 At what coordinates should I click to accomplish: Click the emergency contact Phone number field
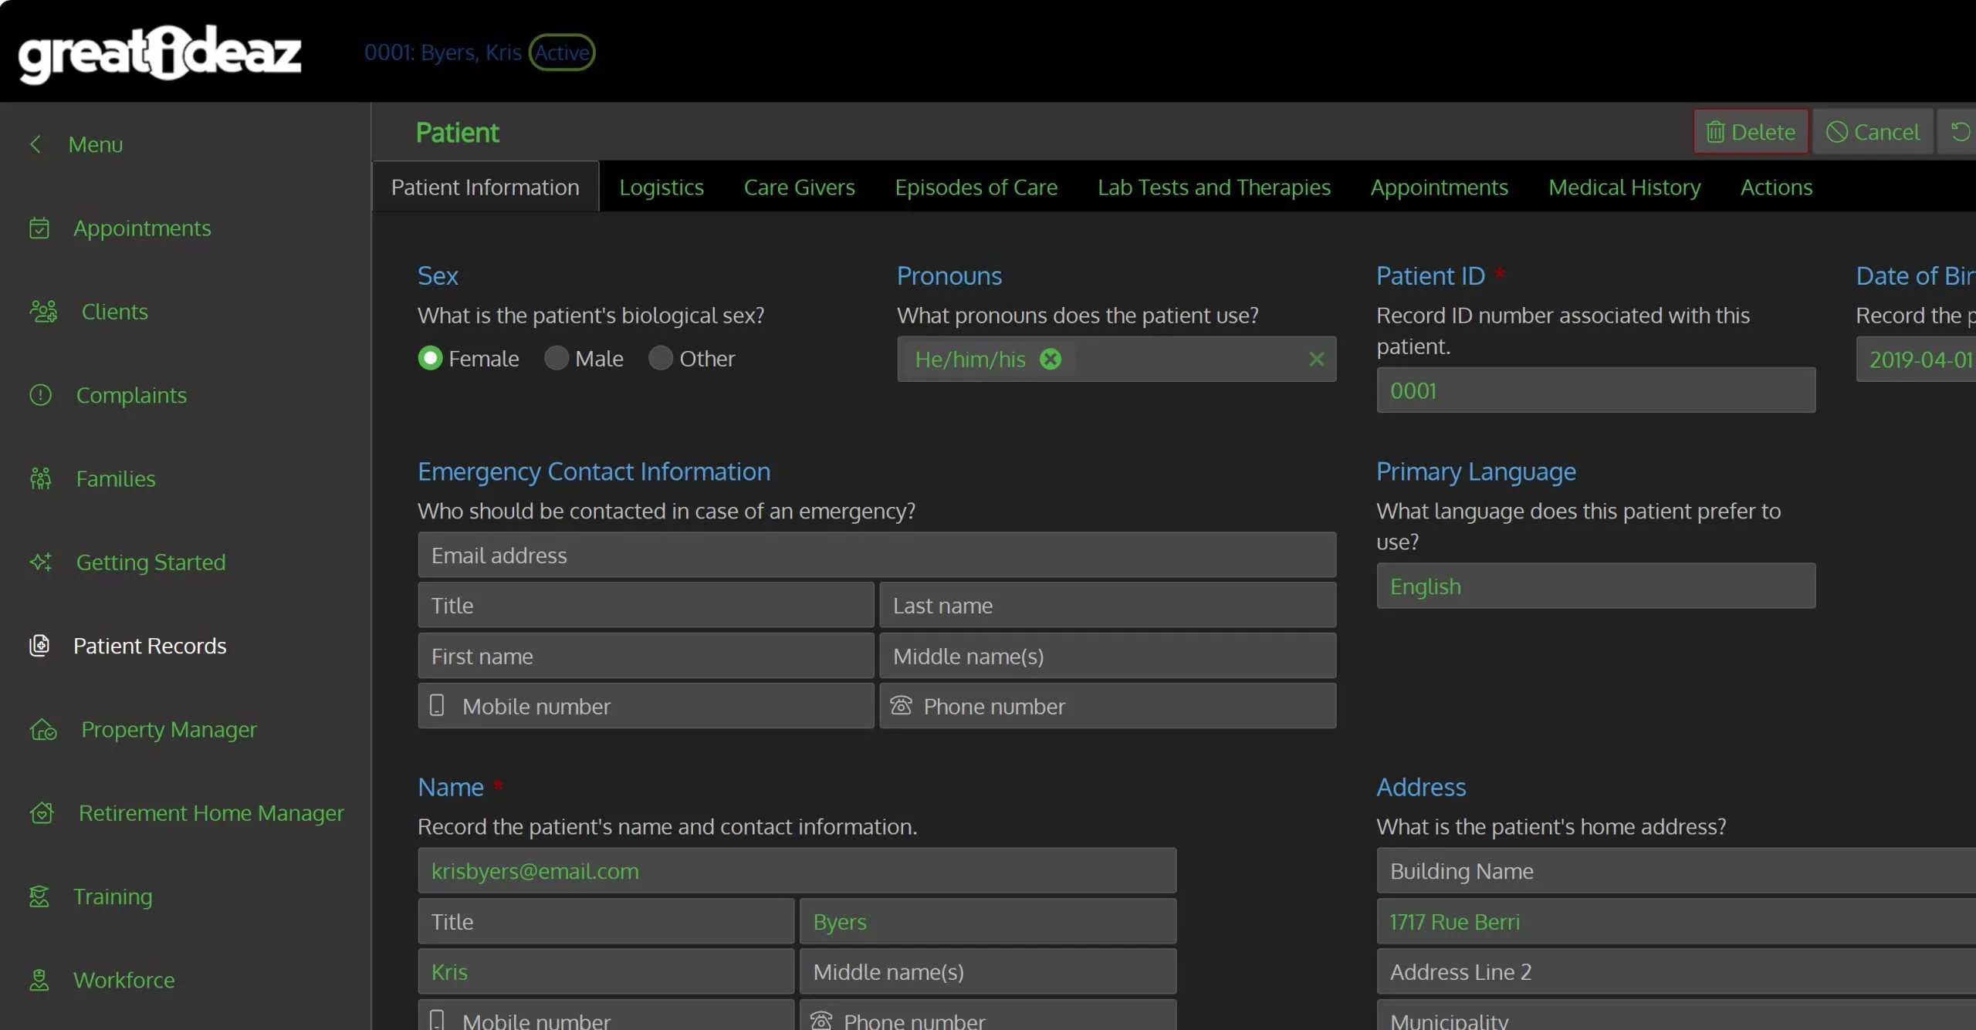1108,706
